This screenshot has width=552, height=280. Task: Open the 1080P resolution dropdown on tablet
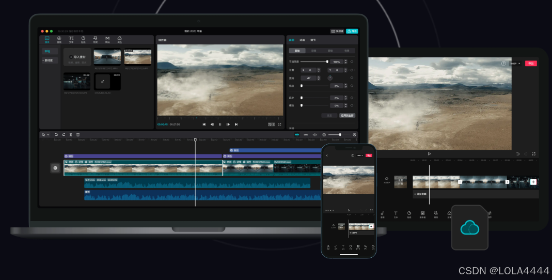pos(515,64)
